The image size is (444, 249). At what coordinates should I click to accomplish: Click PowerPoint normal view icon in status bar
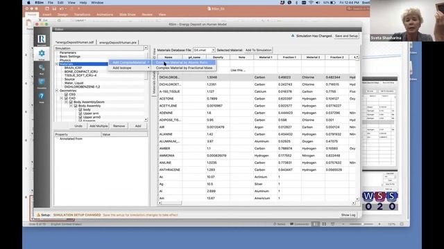point(315,224)
